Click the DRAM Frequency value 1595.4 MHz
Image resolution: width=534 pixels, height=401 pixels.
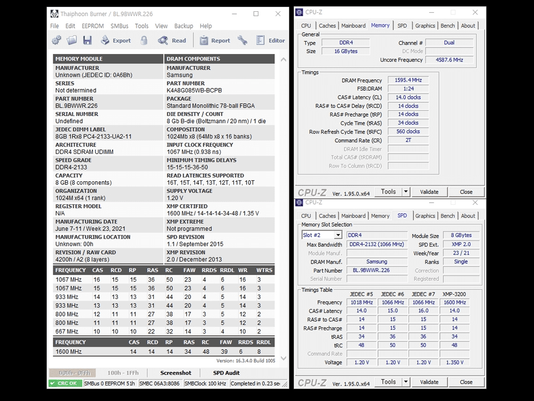408,80
